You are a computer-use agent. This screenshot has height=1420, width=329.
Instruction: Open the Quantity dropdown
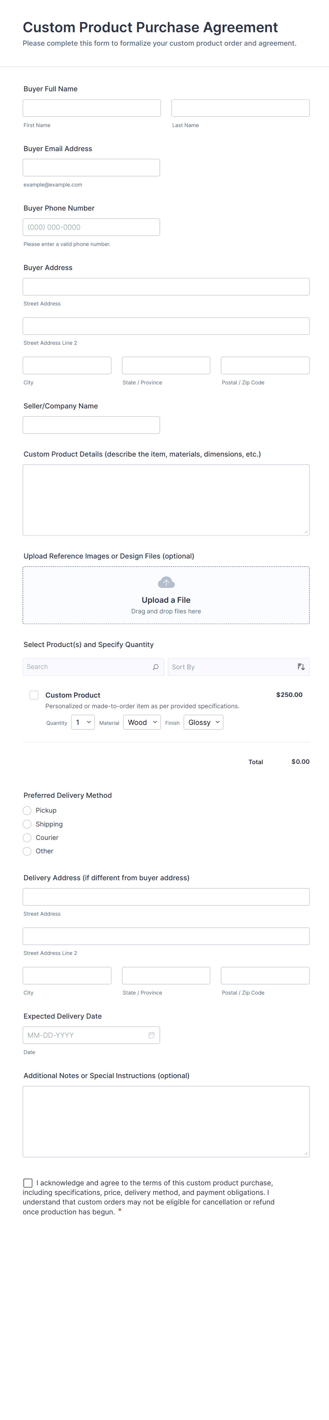click(x=83, y=722)
